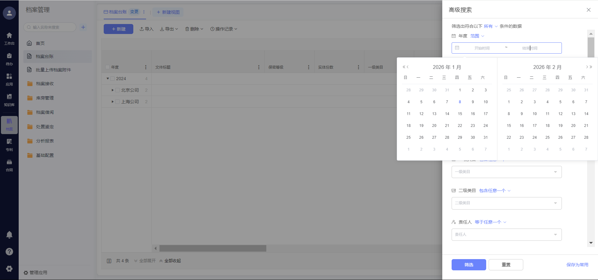Click the settings gear icon in sidebar
This screenshot has height=280, width=598.
(9, 268)
